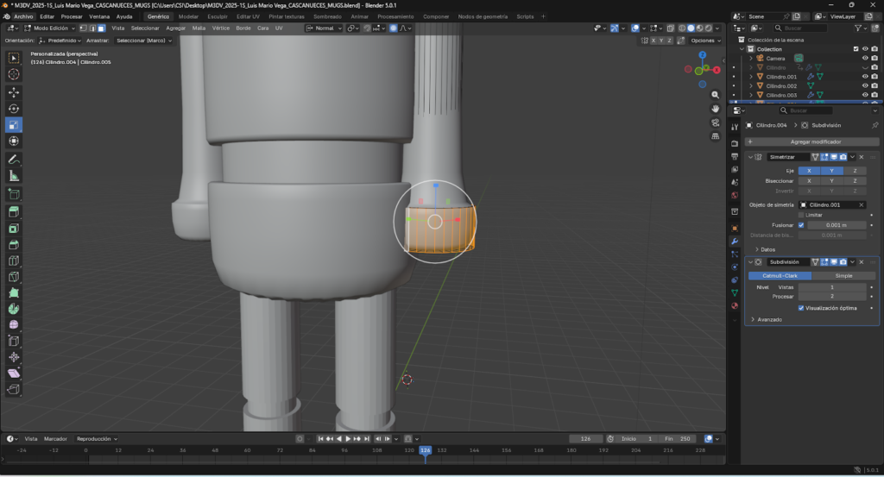
Task: Click the zoom magnifier icon in viewport
Action: click(x=716, y=95)
